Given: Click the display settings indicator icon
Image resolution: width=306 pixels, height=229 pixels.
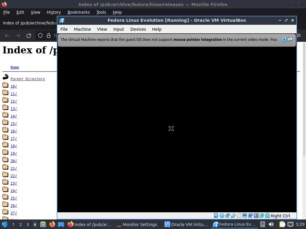Looking at the screenshot, I should [x=244, y=216].
